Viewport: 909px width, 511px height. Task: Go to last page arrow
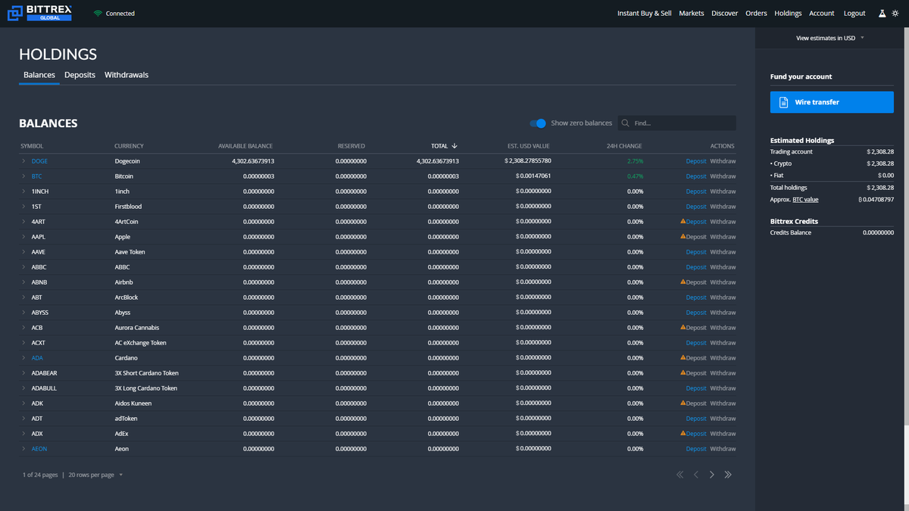coord(728,475)
